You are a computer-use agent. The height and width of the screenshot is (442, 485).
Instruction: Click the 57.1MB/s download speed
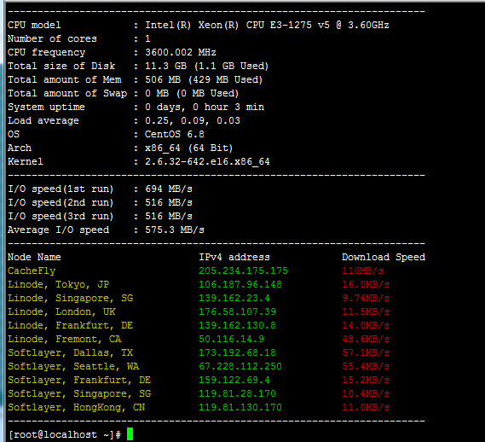(x=366, y=352)
